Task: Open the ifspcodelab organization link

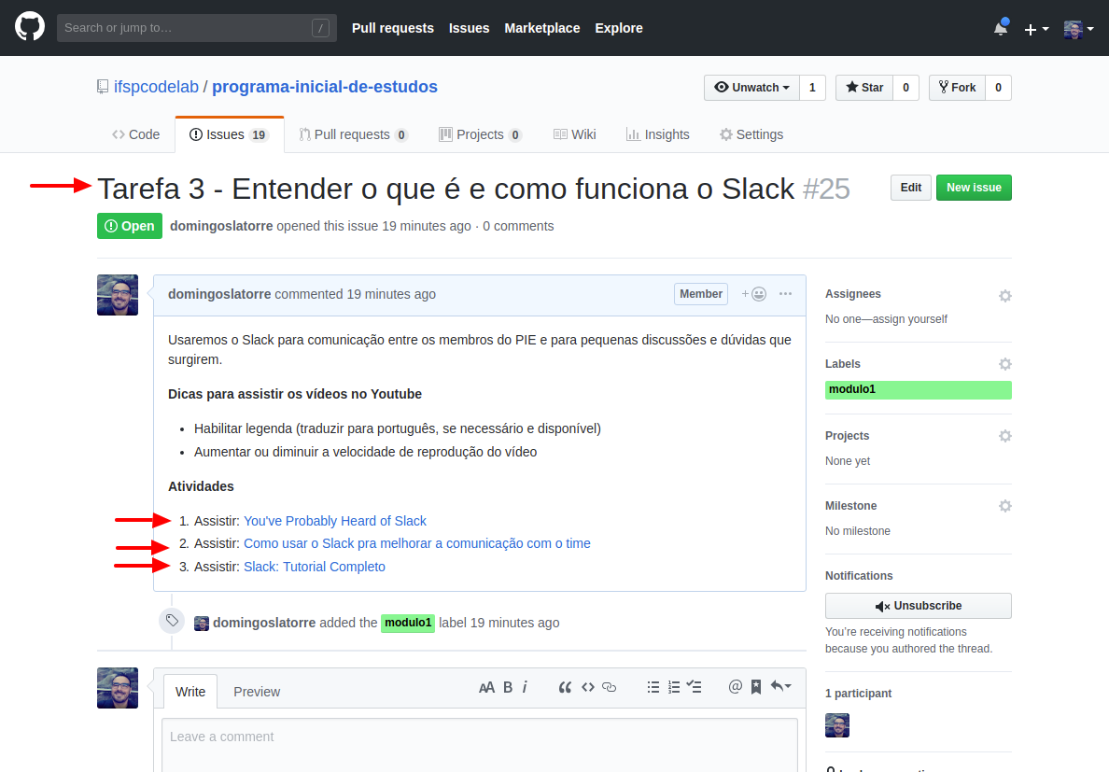Action: (156, 87)
